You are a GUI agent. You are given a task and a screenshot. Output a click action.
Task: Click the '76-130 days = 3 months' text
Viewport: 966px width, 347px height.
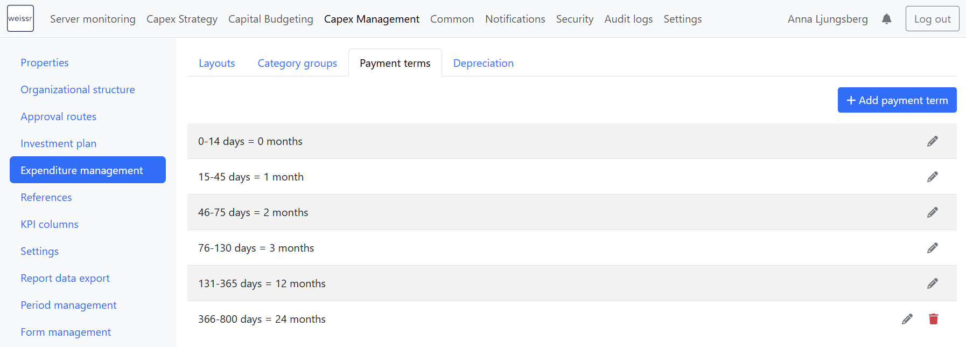pyautogui.click(x=256, y=248)
